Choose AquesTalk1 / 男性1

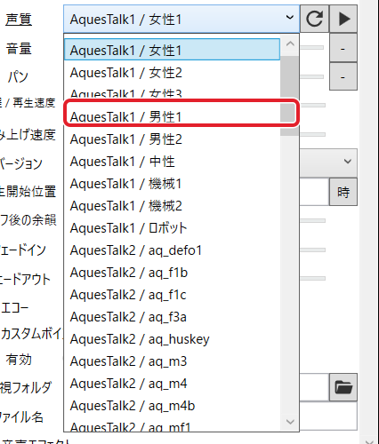[x=172, y=116]
